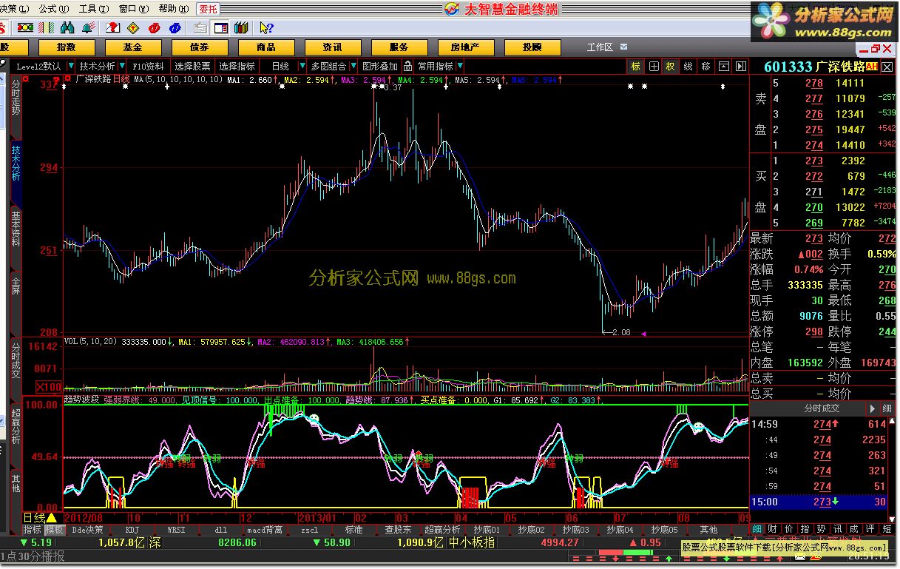Click the alarm bell alert icon
900x569 pixels.
coord(88,27)
